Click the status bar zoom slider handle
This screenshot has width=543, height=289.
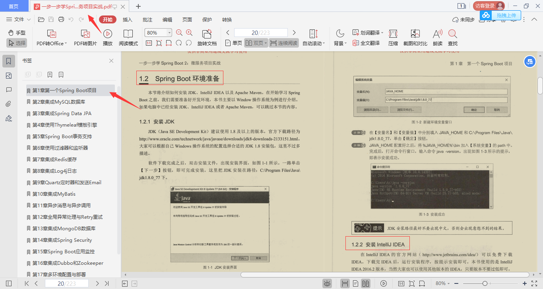click(485, 283)
